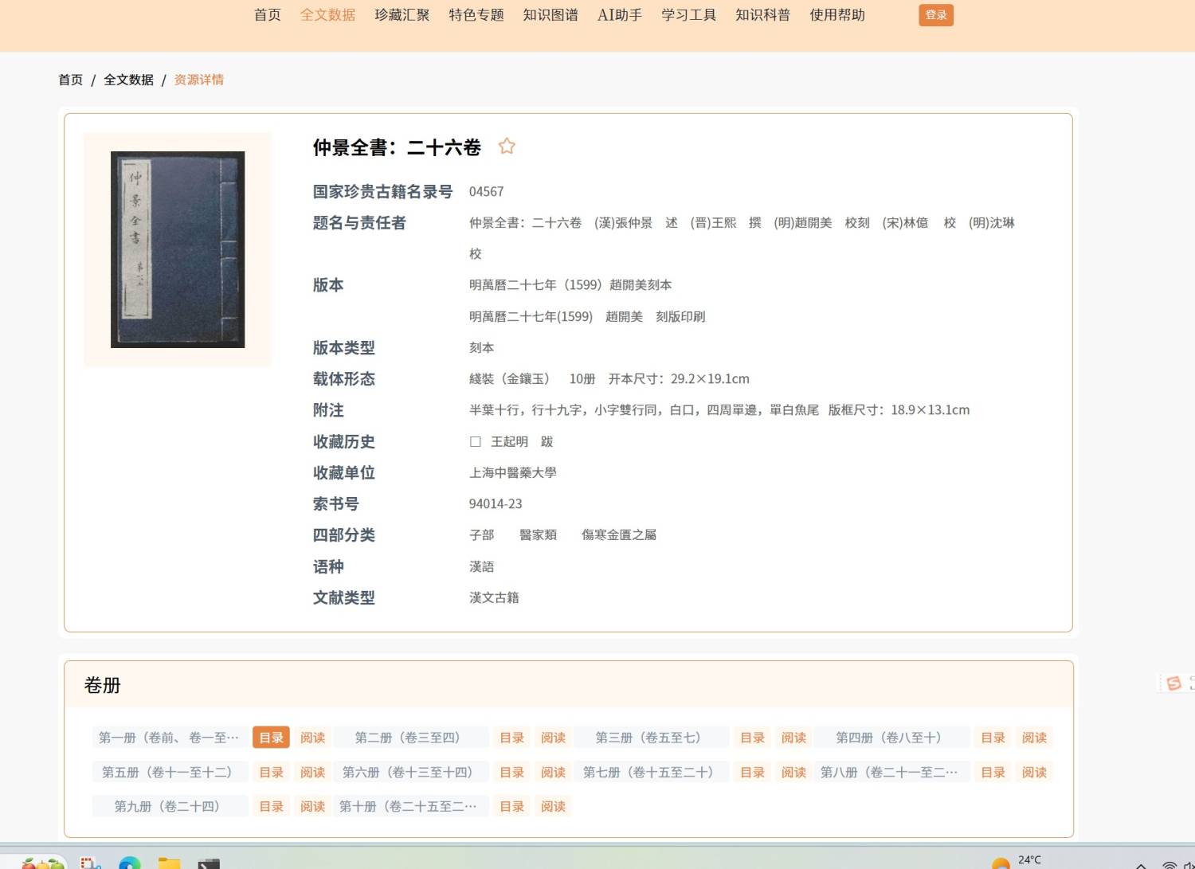The height and width of the screenshot is (869, 1195).
Task: Open File Explorer from the taskbar
Action: click(x=167, y=864)
